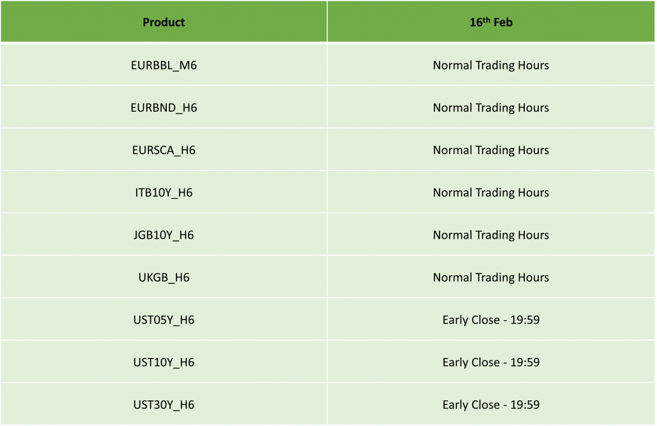Select the EURBBL_M6 product cell
Viewport: 657px width, 426px height.
tap(164, 65)
